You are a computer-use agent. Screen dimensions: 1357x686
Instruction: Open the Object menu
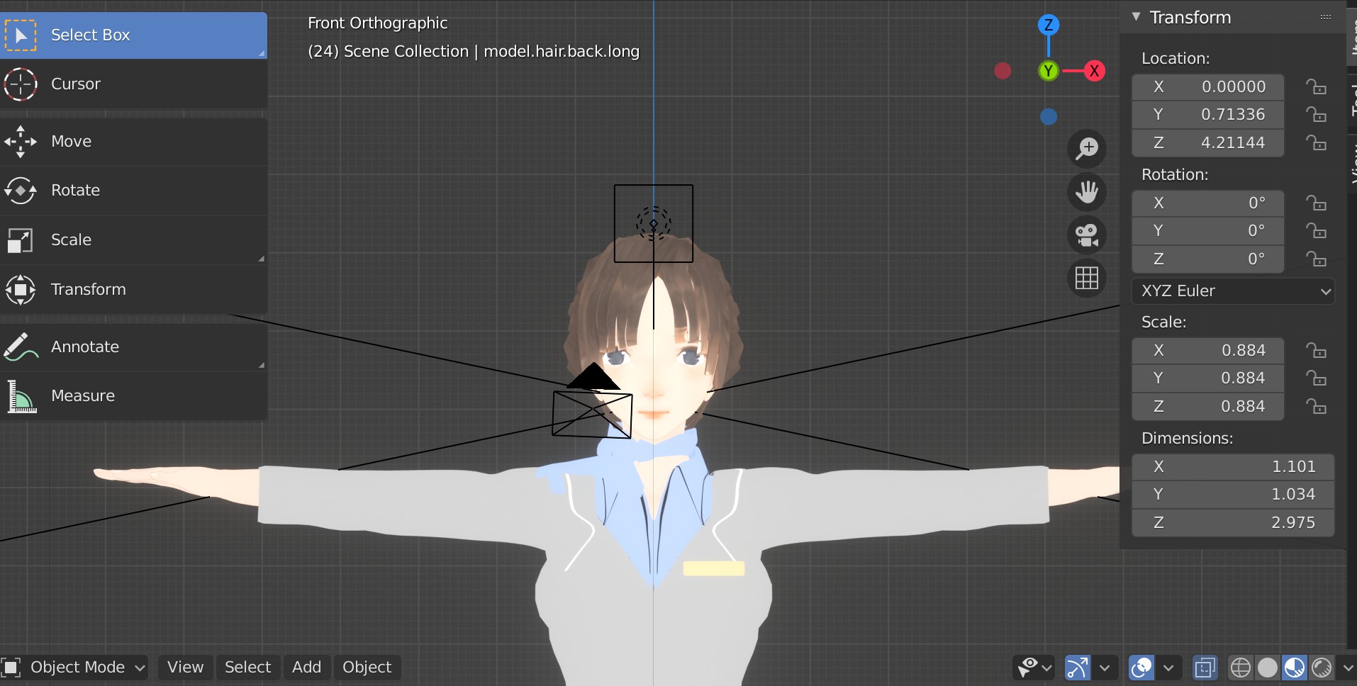pos(367,667)
